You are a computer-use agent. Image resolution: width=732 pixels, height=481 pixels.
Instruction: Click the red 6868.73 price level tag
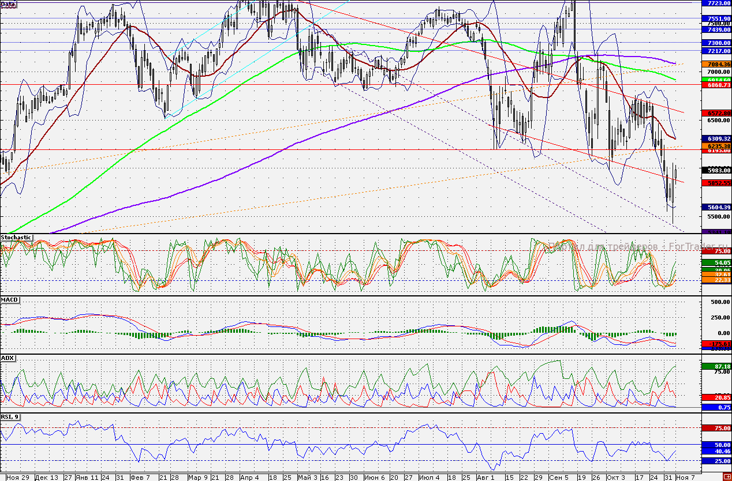pos(716,85)
